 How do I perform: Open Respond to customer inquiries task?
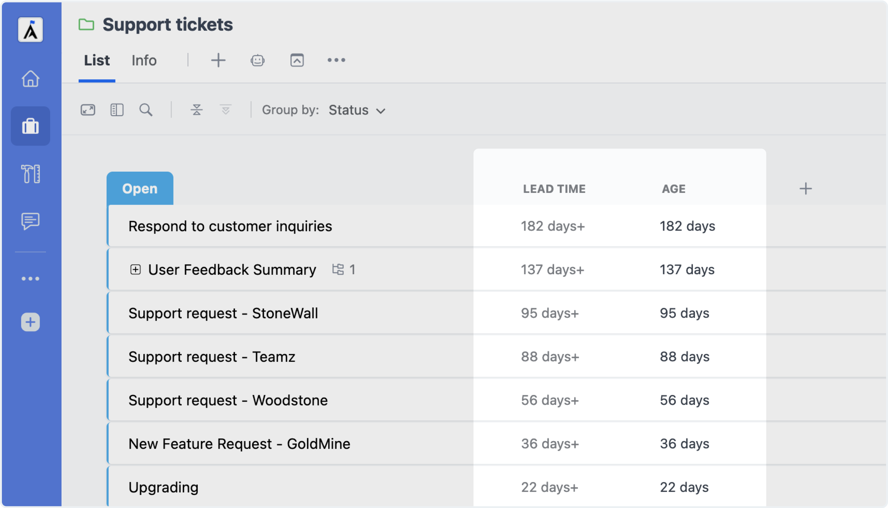[x=230, y=226]
